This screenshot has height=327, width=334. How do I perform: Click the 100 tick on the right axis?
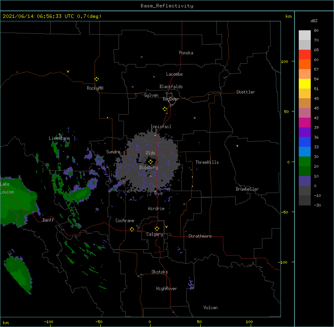(284, 61)
